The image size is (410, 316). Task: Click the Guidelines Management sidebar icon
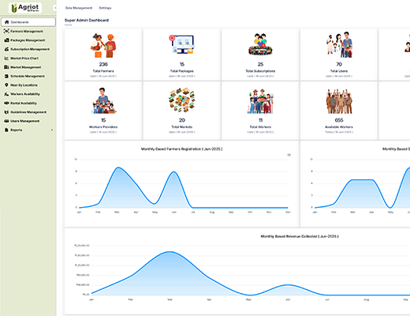(x=6, y=112)
